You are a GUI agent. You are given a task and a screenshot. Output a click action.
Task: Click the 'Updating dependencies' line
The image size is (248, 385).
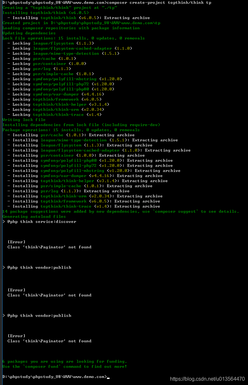point(29,33)
